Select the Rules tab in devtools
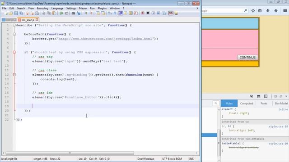 tap(229, 103)
